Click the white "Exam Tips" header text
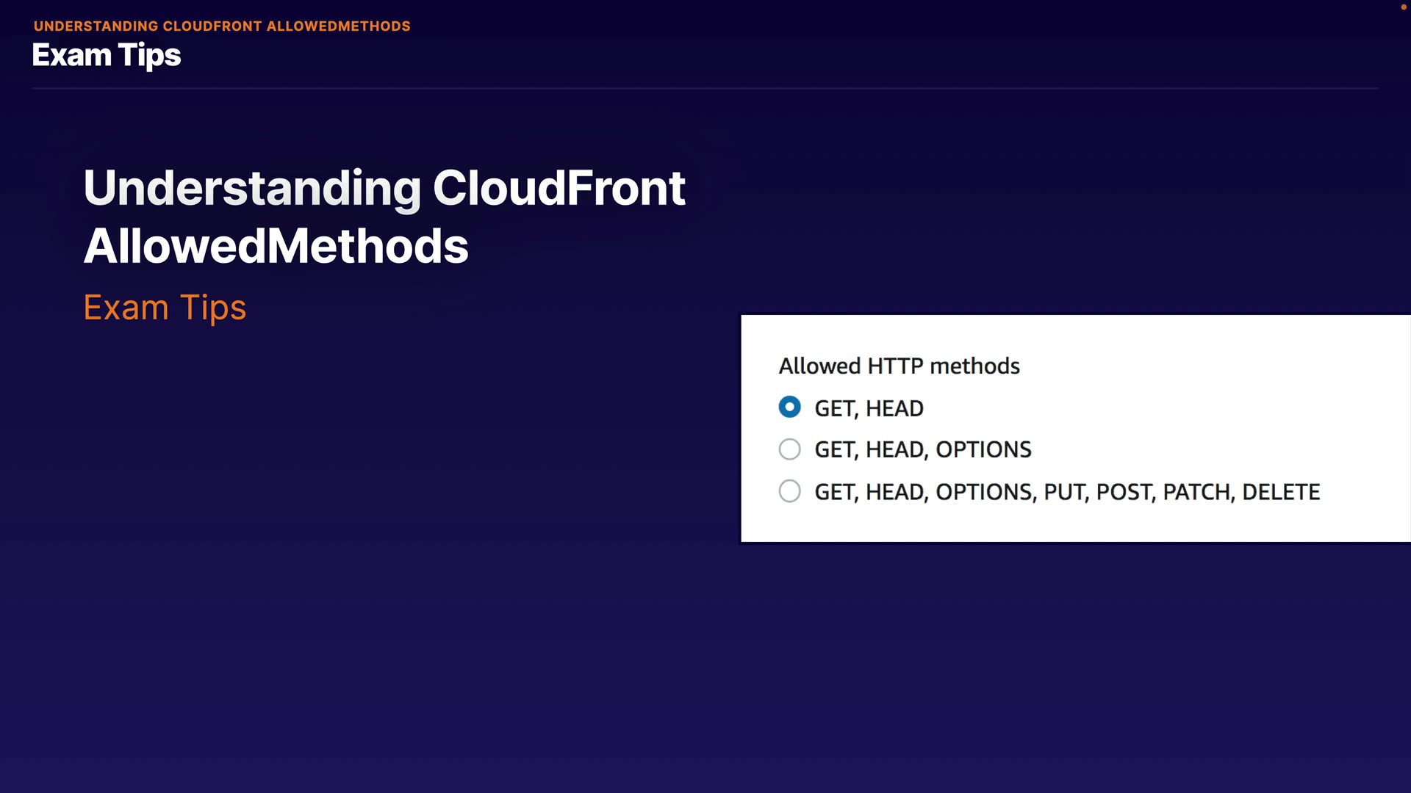Viewport: 1411px width, 793px height. pos(107,55)
